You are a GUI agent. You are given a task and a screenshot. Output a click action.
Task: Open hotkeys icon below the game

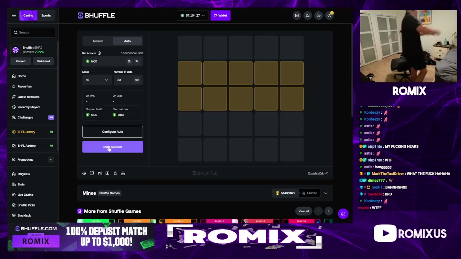coord(100,173)
